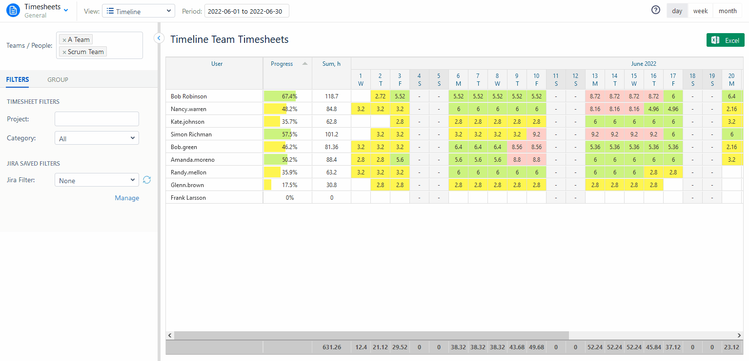Click the Sum, h column header
Screen dimensions: 749x361
(332, 64)
